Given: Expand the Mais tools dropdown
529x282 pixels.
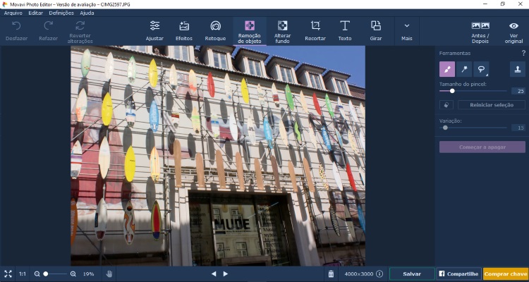Looking at the screenshot, I should point(406,30).
